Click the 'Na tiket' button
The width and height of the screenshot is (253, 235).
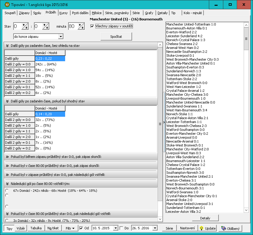[x=53, y=228]
